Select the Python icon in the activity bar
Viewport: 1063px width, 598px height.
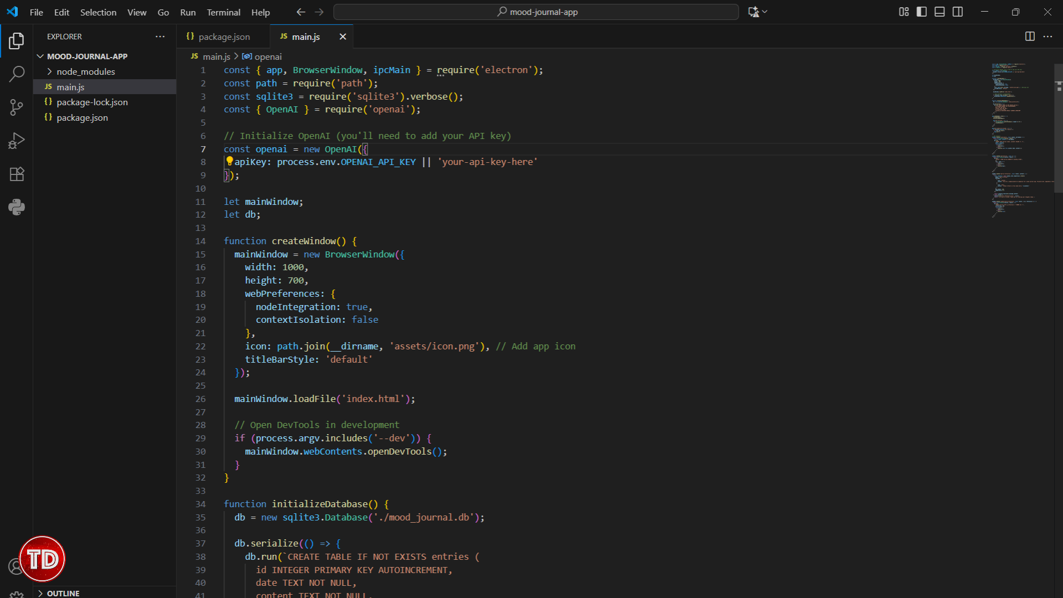(x=16, y=207)
